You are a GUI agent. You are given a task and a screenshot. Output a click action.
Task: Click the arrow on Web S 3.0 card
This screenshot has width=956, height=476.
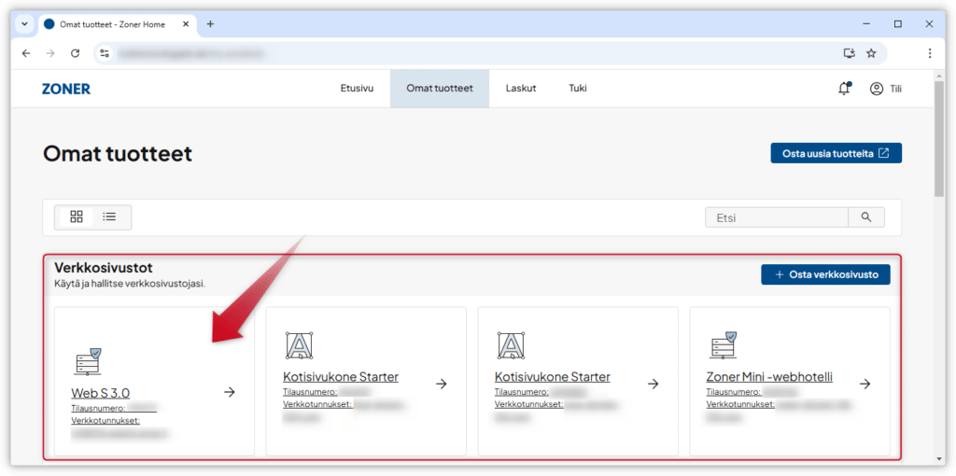(230, 392)
